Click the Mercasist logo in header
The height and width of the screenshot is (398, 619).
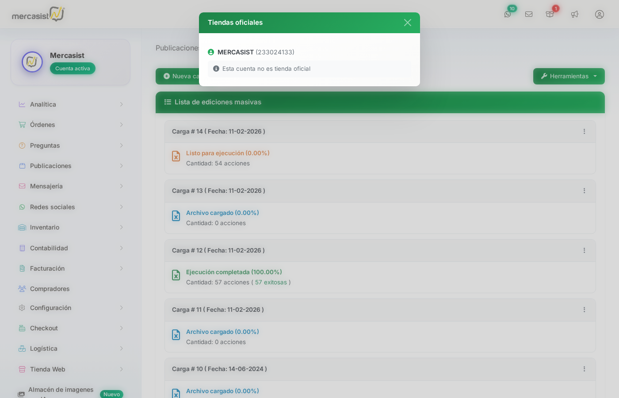(x=38, y=15)
